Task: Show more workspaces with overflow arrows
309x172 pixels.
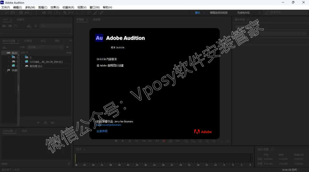Action: [260, 12]
